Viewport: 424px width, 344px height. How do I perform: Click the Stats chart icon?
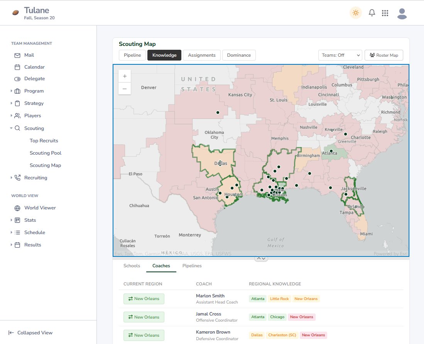pos(17,220)
